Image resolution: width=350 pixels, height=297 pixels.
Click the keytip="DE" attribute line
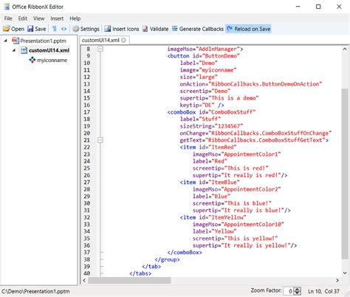click(x=202, y=105)
